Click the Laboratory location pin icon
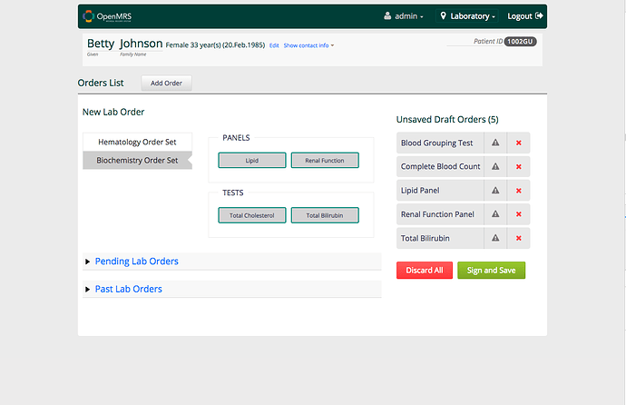 [x=443, y=16]
